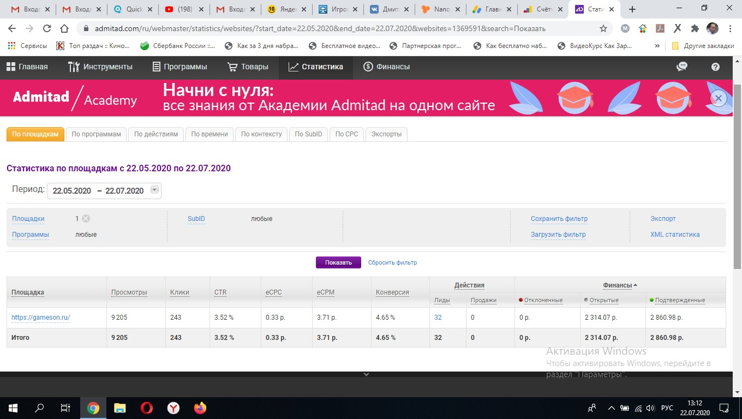Click Загрузить фильтр link
742x419 pixels.
pos(558,235)
